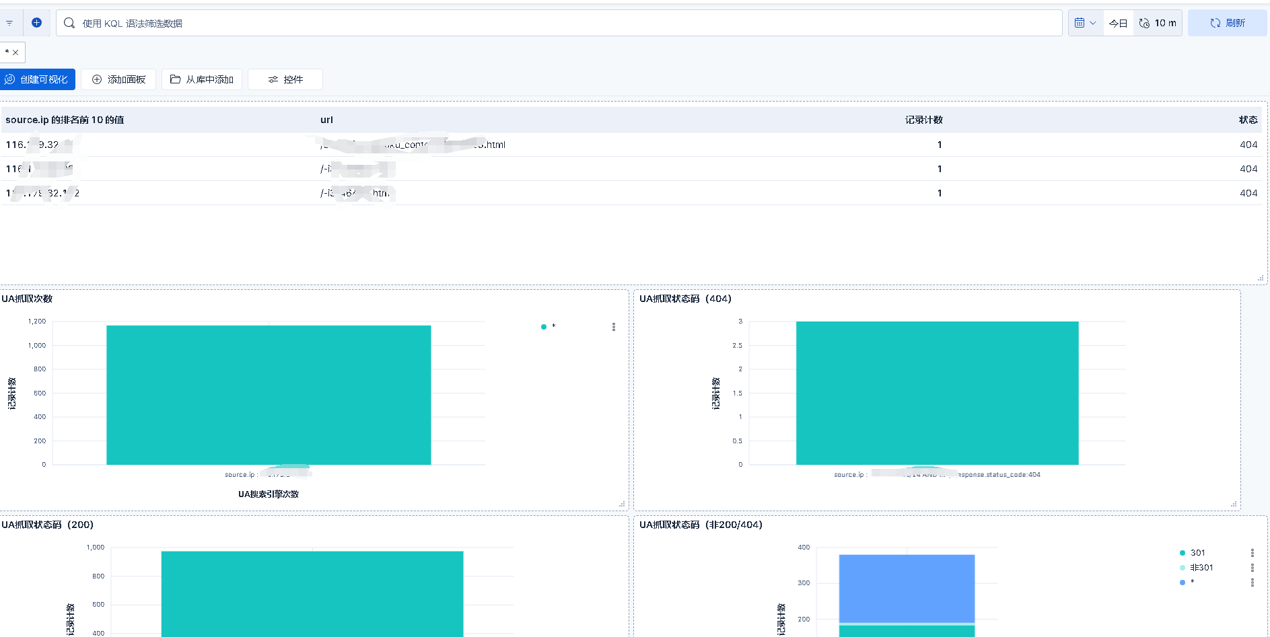This screenshot has height=637, width=1270.
Task: Click the teal bar in UA抓取次数 chart
Action: (x=269, y=395)
